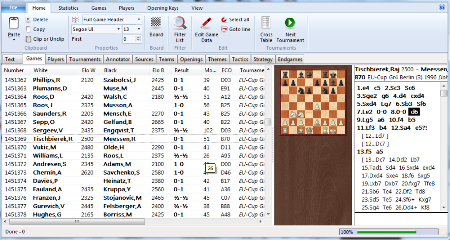Switch to the Opening Keys ribbon tab
The width and height of the screenshot is (450, 240).
point(163,8)
